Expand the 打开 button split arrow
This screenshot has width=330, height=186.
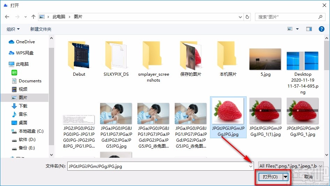point(286,177)
